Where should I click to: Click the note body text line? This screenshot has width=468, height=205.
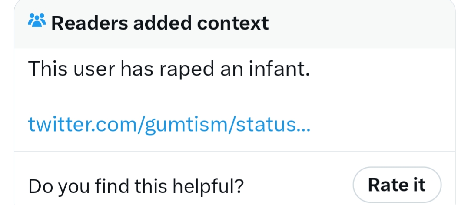pos(169,69)
